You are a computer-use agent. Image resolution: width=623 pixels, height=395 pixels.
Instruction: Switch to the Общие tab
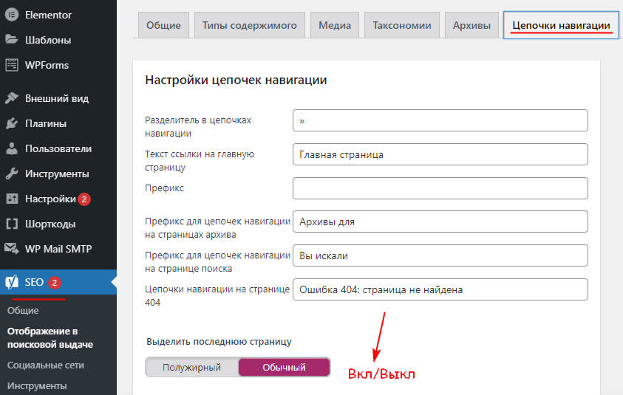(163, 25)
